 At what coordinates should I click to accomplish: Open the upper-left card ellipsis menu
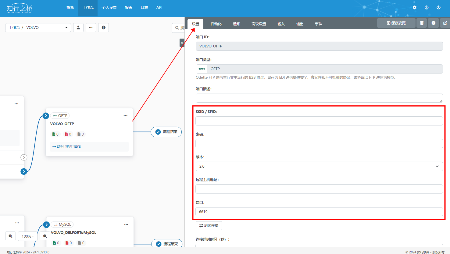16,104
